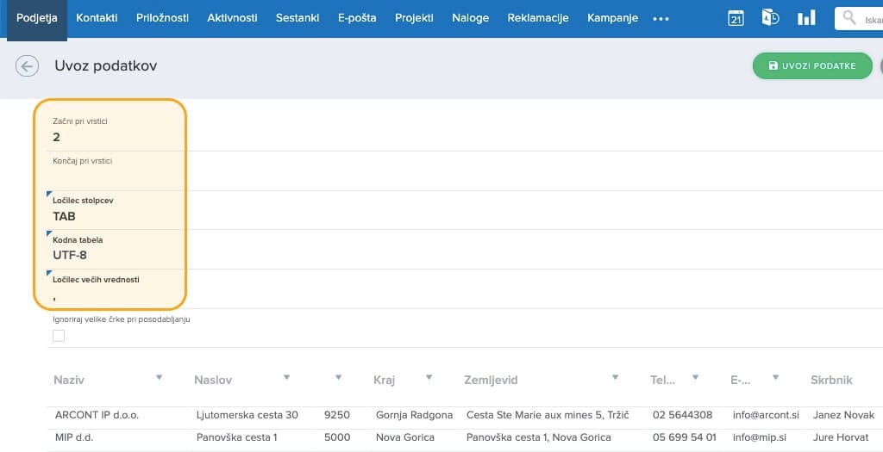Open the E-pošta tab
Screen dimensions: 883x452
(x=357, y=18)
